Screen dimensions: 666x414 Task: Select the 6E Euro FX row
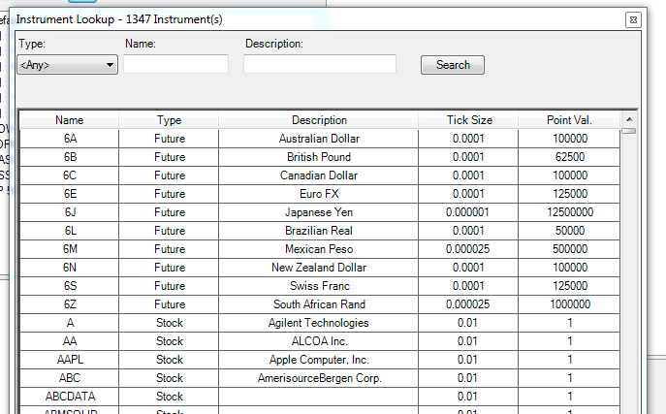pos(319,194)
